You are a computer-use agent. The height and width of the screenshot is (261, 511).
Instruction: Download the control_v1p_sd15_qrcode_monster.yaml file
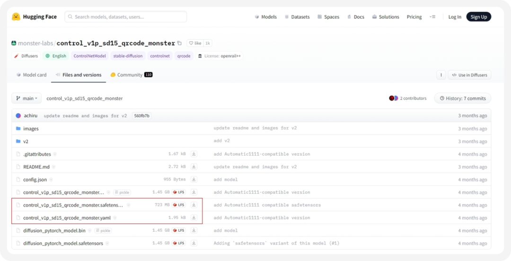tap(194, 217)
